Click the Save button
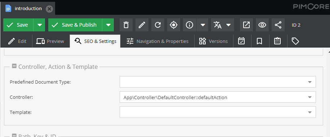 pos(18,25)
